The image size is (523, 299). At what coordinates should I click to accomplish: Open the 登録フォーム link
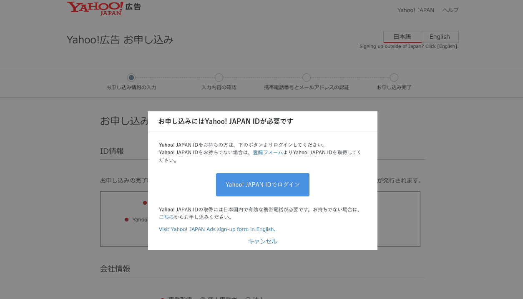tap(268, 153)
